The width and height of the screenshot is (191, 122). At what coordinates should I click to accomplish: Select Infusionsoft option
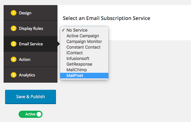78,58
